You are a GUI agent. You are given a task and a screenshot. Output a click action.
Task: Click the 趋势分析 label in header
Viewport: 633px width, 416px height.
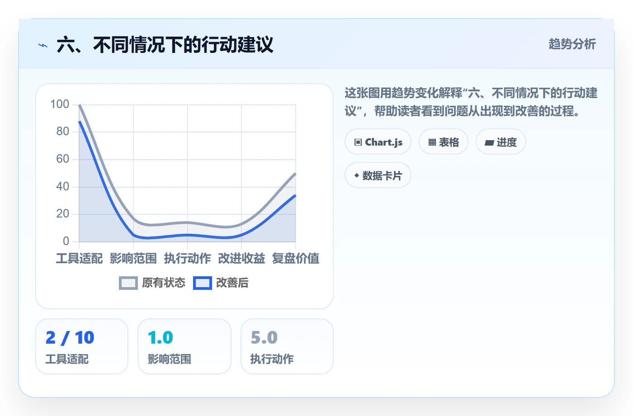(x=572, y=44)
